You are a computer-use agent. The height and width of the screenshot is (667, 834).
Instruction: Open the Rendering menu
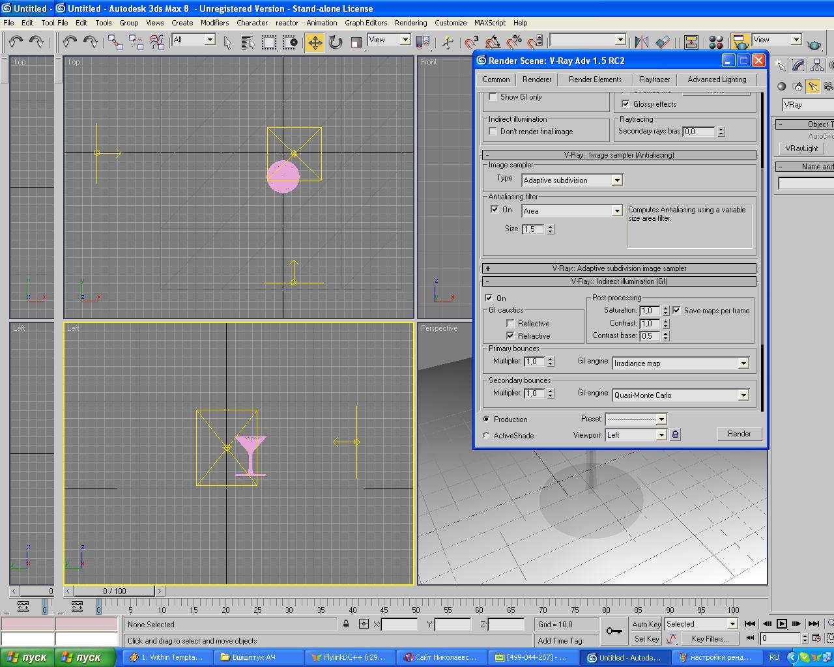click(x=410, y=22)
